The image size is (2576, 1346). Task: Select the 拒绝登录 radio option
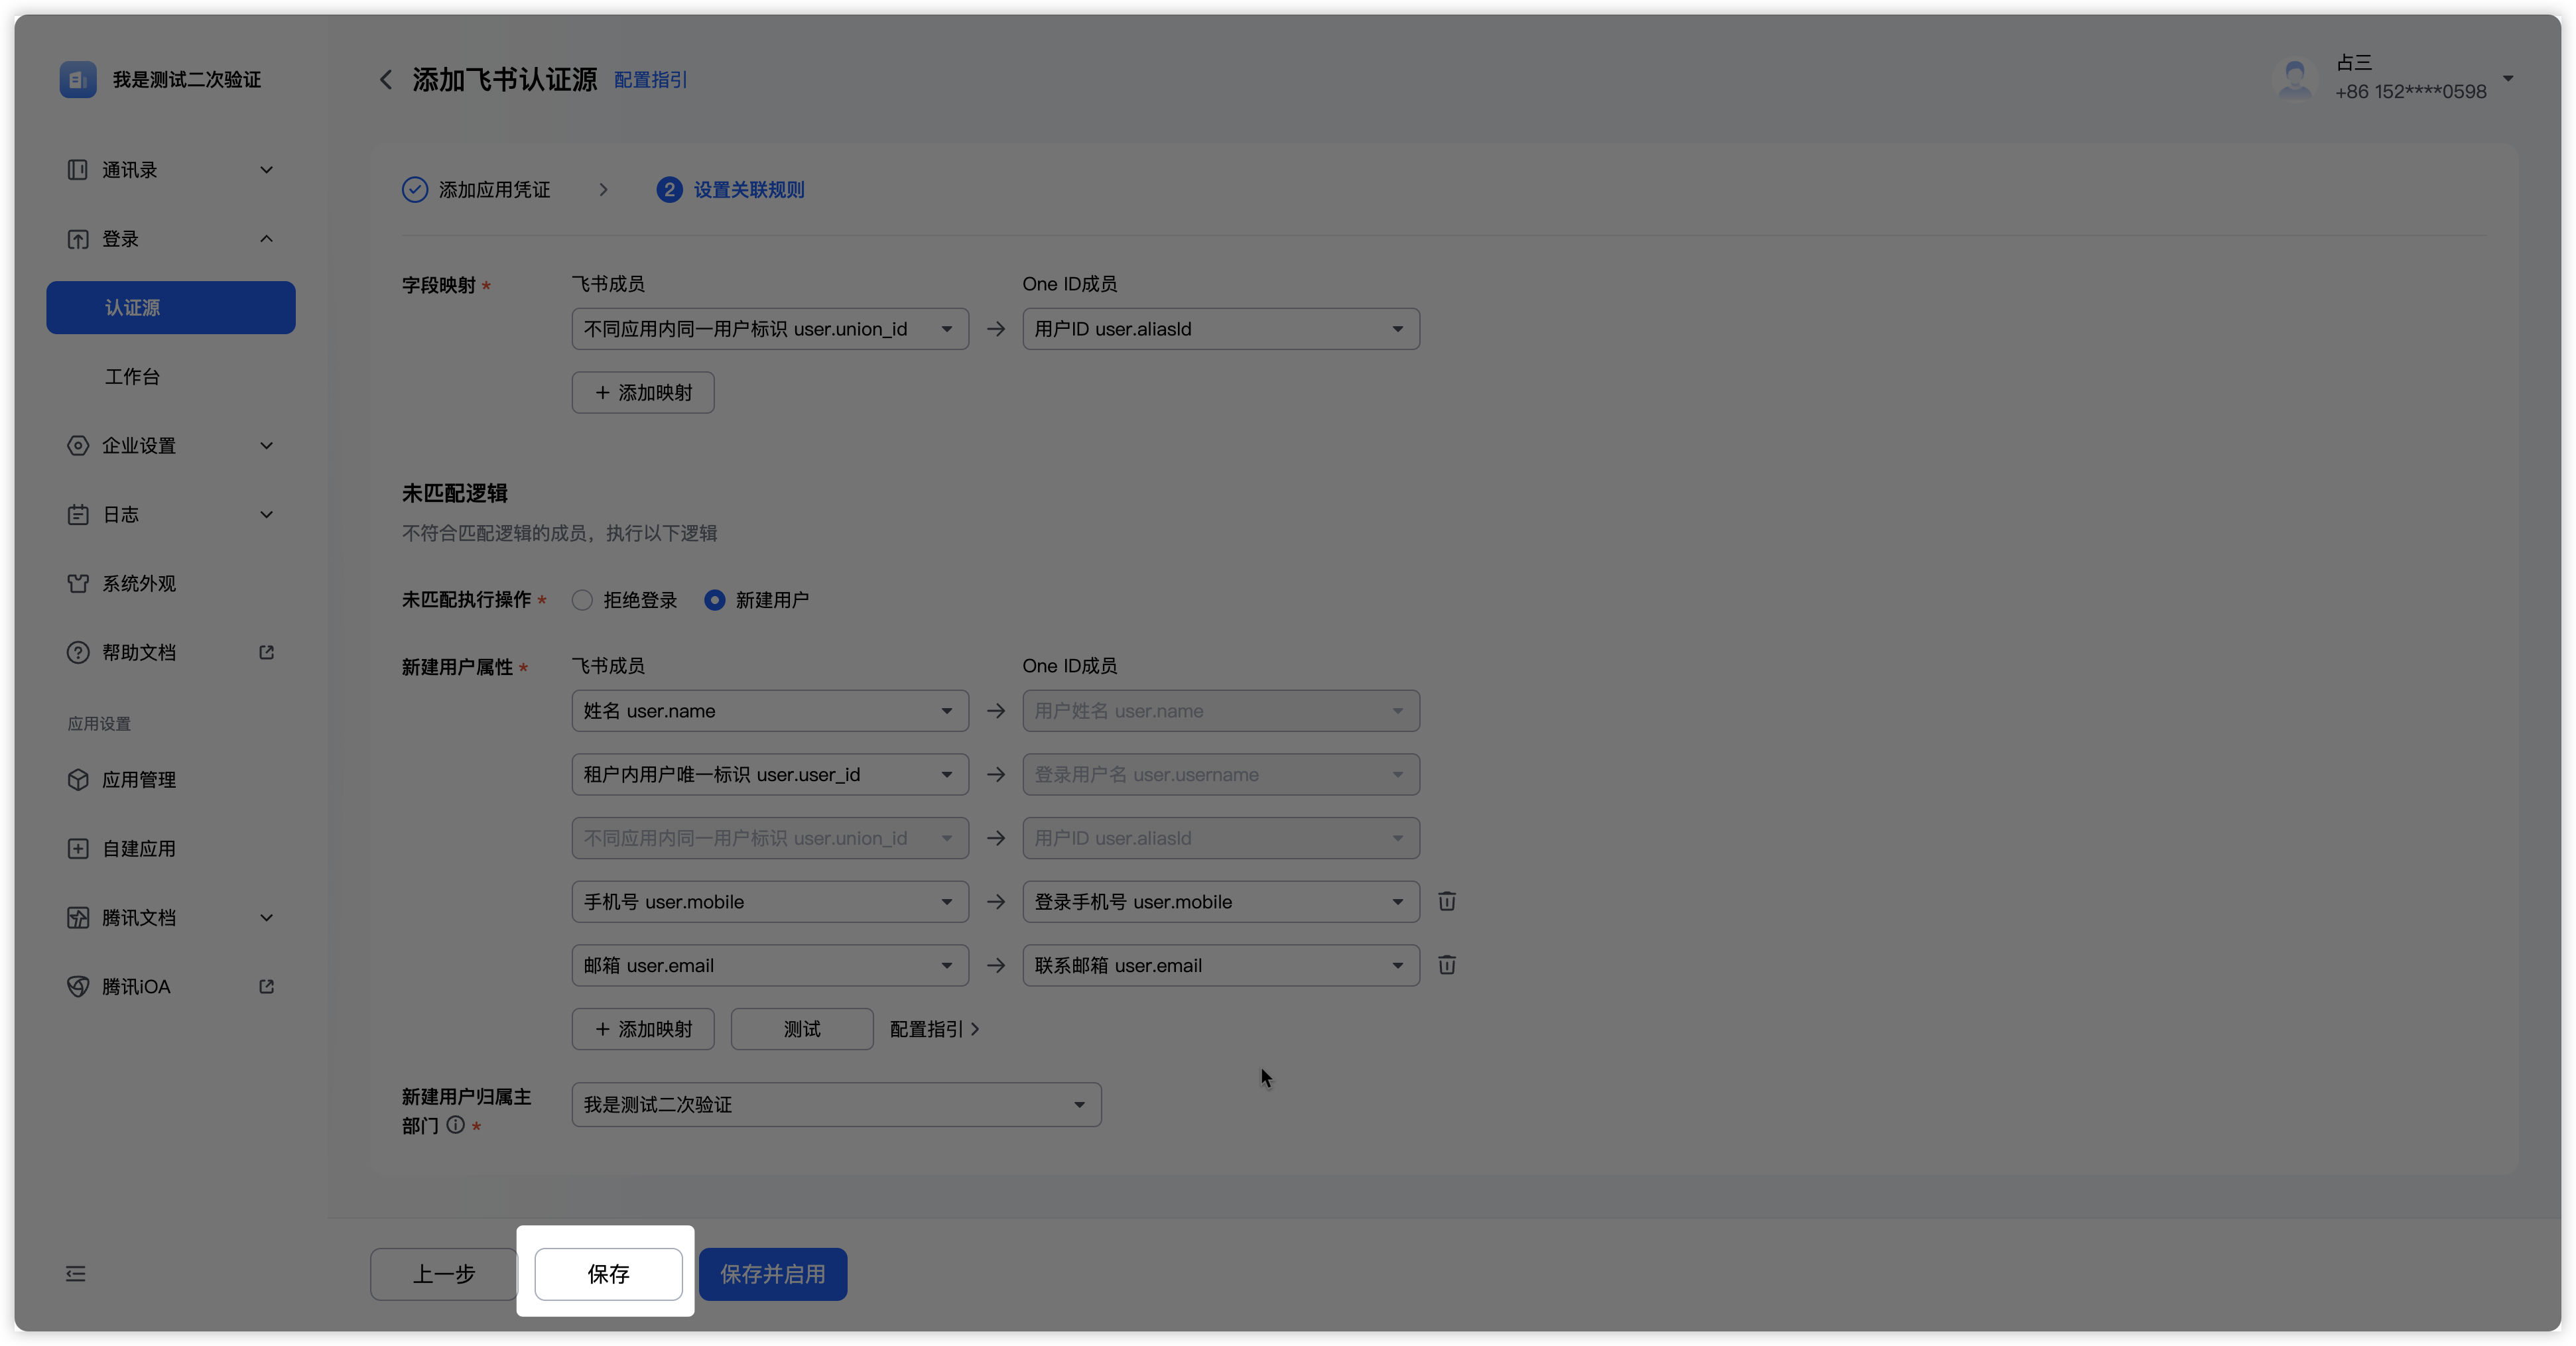(x=582, y=601)
